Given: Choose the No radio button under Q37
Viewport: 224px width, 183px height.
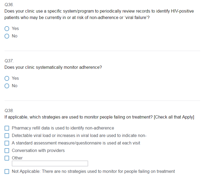Looking at the screenshot, I should click(7, 86).
